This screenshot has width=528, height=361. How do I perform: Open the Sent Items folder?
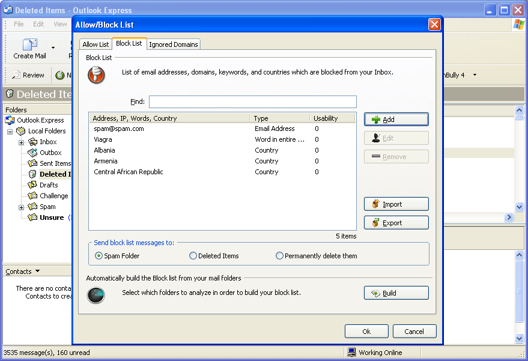[x=55, y=163]
